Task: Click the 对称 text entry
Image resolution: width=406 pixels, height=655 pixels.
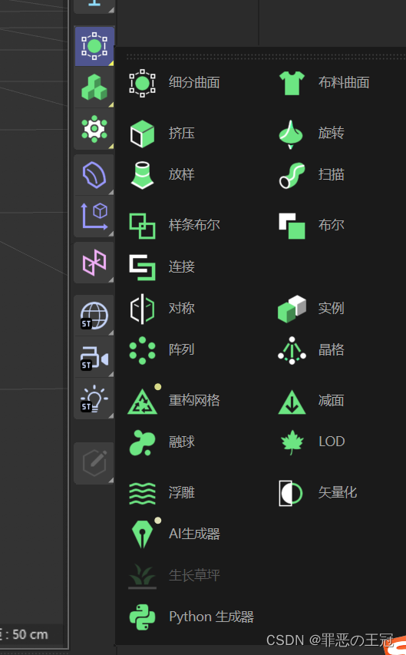Action: 182,308
